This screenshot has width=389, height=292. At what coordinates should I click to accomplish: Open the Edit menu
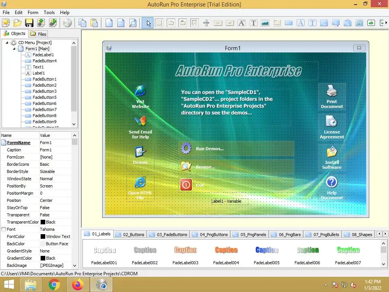coord(19,13)
